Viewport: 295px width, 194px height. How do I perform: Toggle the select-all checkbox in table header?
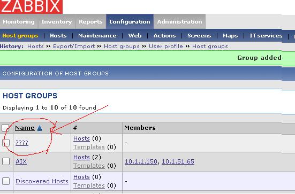click(5, 128)
